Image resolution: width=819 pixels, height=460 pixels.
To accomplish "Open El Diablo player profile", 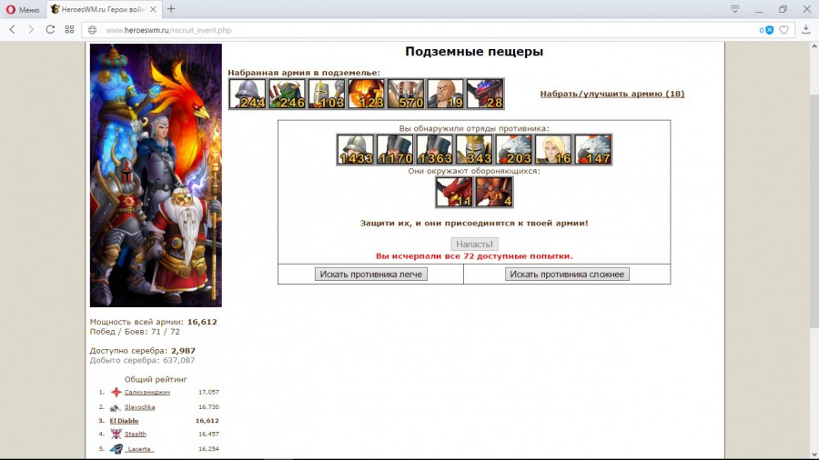I will [124, 421].
